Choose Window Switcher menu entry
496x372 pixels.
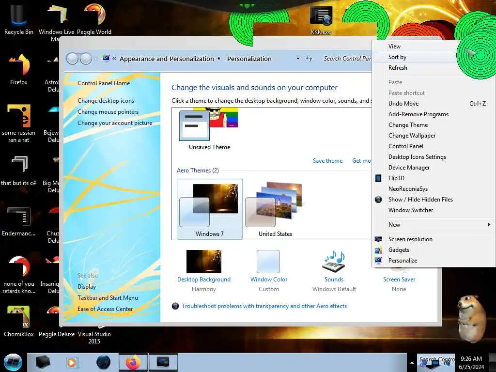tap(434, 210)
